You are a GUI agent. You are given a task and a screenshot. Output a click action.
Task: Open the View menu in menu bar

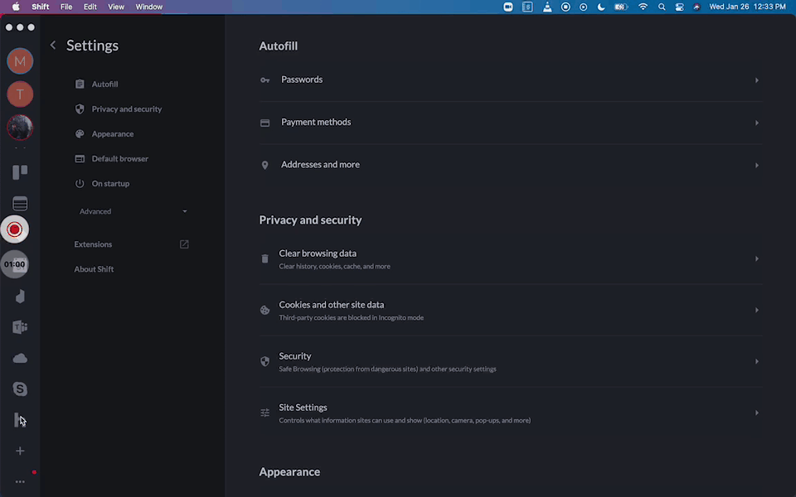click(116, 7)
